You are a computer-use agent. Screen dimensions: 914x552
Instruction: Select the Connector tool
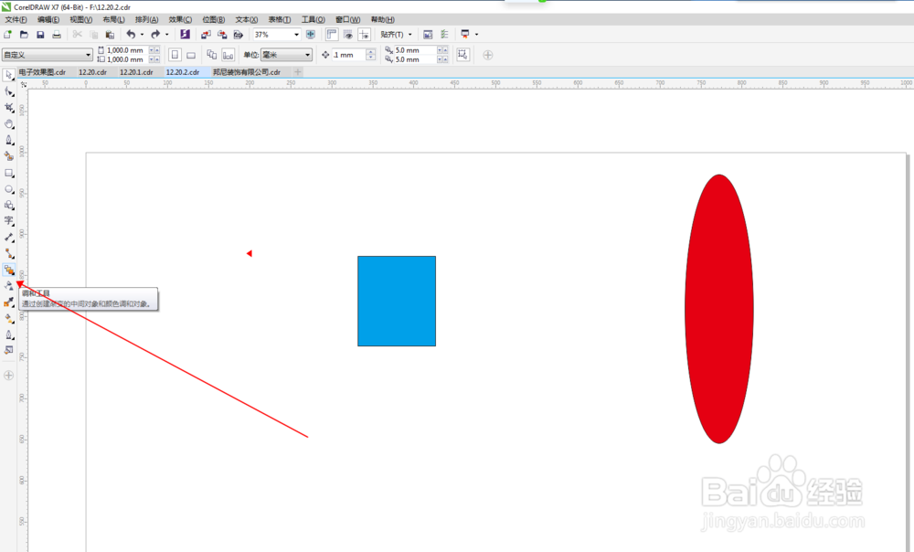[x=9, y=253]
